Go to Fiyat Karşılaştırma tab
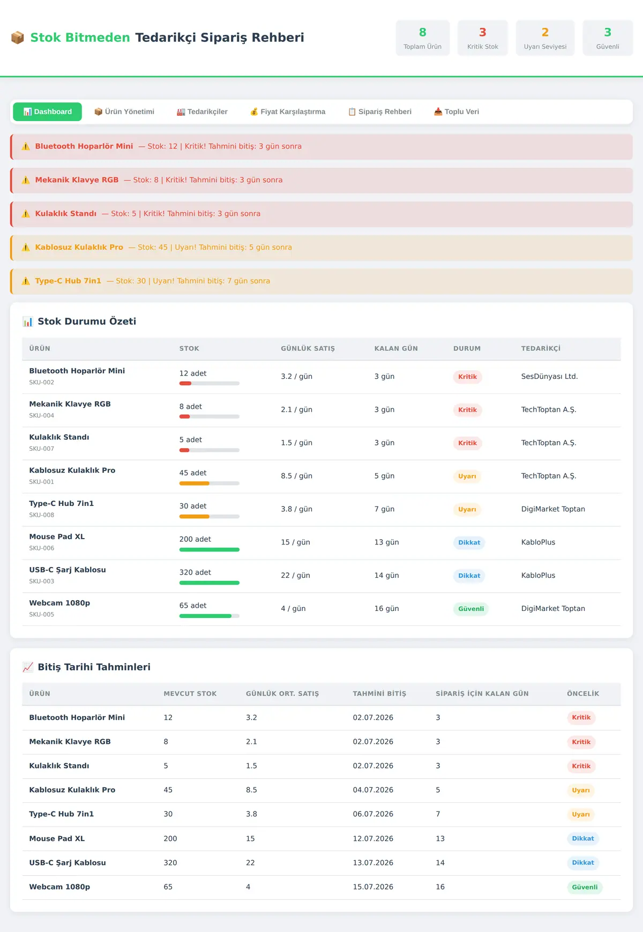 click(x=288, y=111)
